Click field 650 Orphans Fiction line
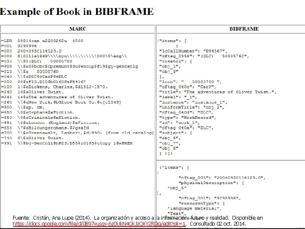 click(x=38, y=112)
